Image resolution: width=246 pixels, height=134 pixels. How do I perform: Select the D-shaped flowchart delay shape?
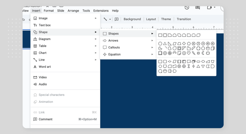pyautogui.click(x=213, y=66)
